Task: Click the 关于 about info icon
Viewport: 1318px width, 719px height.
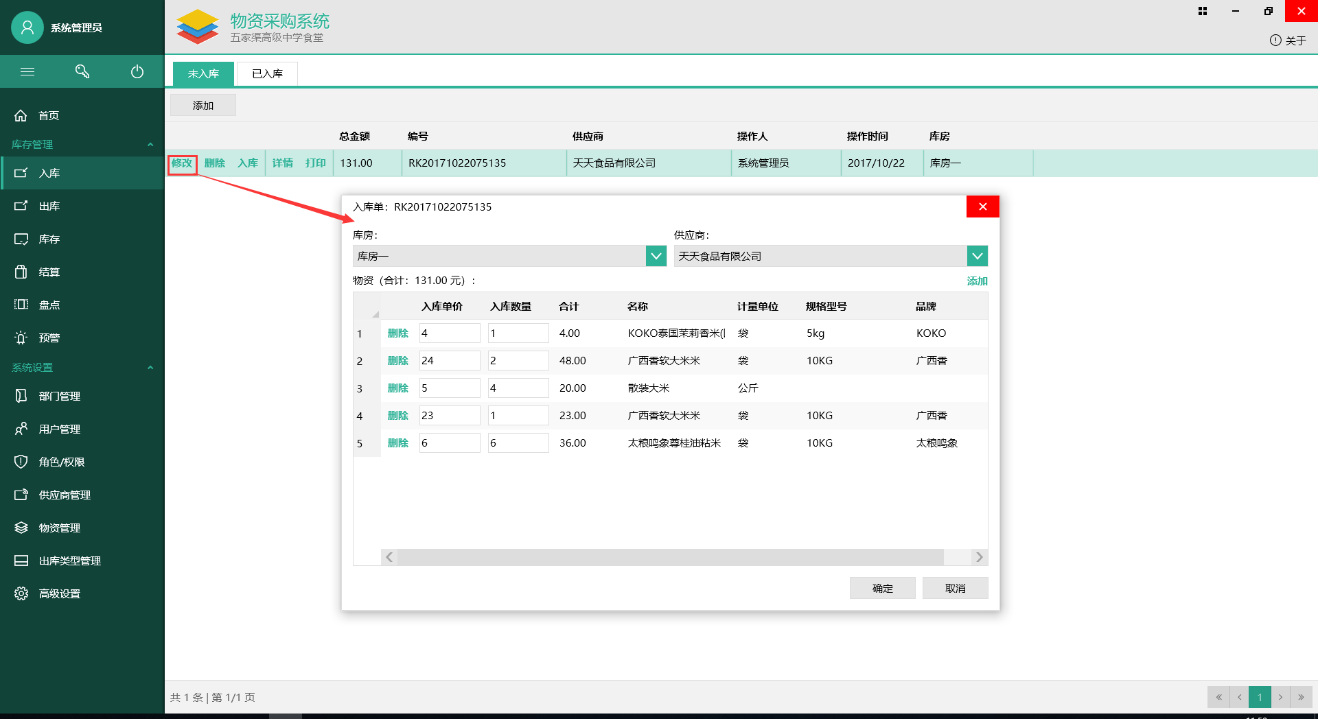Action: (1275, 40)
